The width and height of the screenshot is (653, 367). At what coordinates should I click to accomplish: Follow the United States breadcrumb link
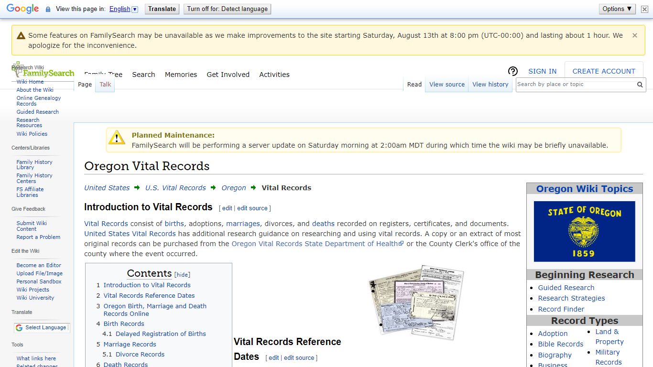[x=107, y=188]
